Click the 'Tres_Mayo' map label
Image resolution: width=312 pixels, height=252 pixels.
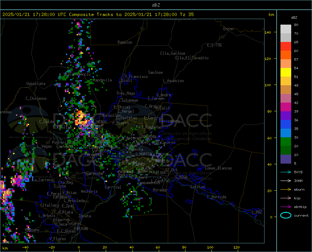coord(125,93)
